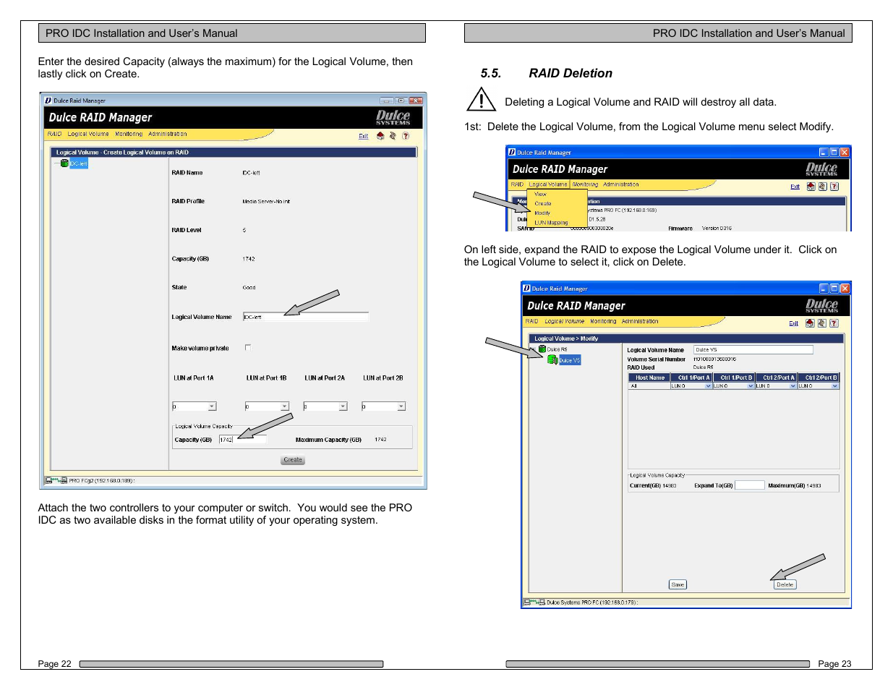This screenshot has height=690, width=893.
Task: Click Exit link in Modify window
Action: coord(793,323)
